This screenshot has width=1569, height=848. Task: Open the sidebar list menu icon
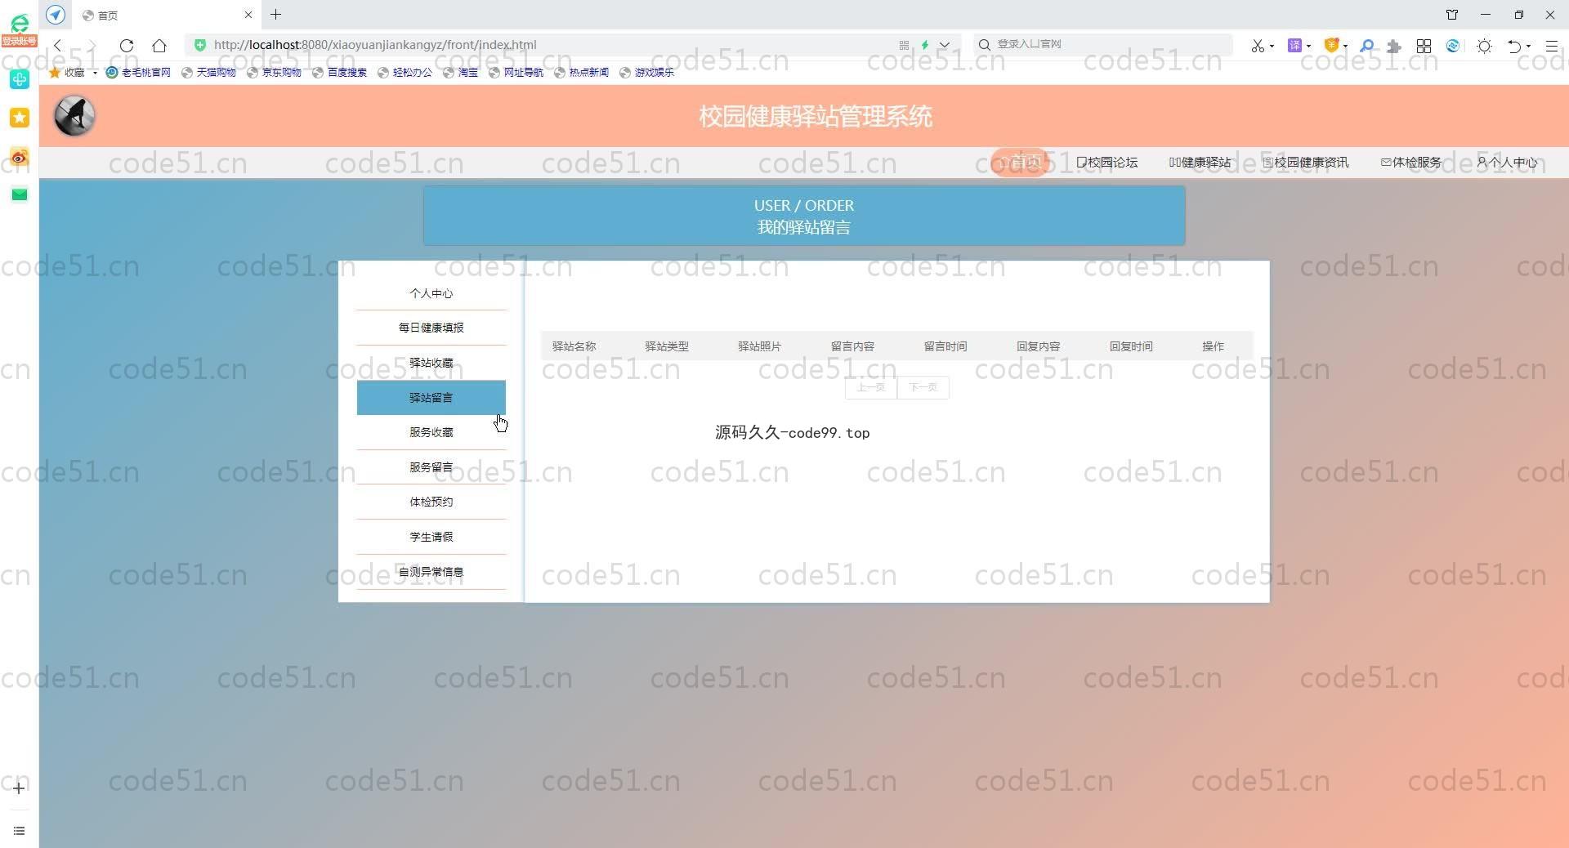coord(19,831)
